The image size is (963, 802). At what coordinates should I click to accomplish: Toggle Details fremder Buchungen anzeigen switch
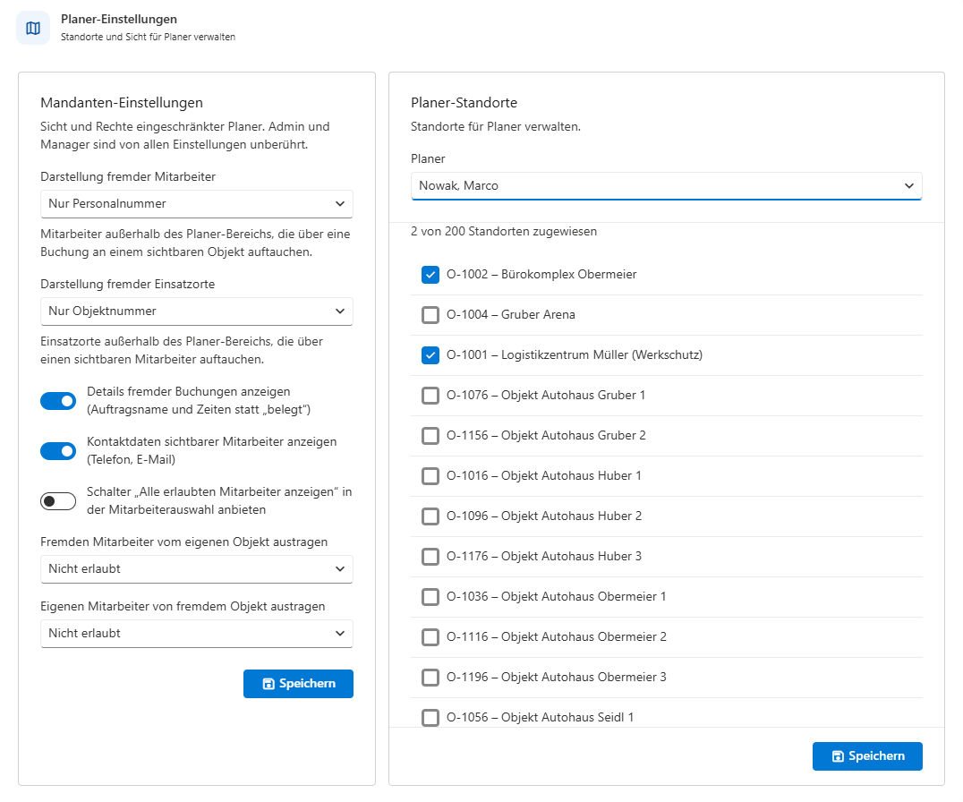click(58, 401)
